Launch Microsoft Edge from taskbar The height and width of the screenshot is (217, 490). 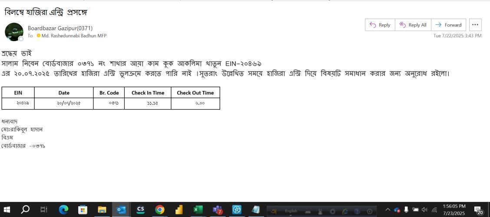[x=63, y=210]
